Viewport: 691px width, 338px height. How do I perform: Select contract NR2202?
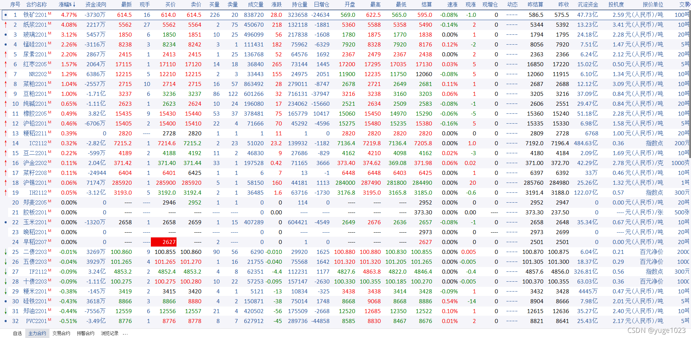(38, 74)
